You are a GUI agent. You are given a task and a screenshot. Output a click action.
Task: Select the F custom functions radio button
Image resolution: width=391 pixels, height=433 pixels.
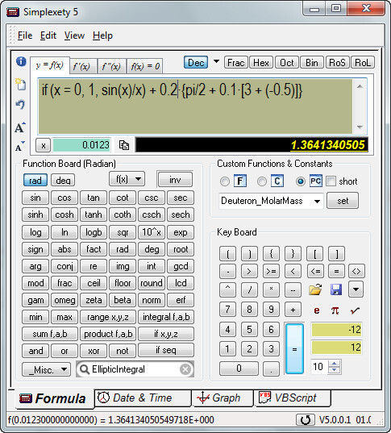coord(224,181)
